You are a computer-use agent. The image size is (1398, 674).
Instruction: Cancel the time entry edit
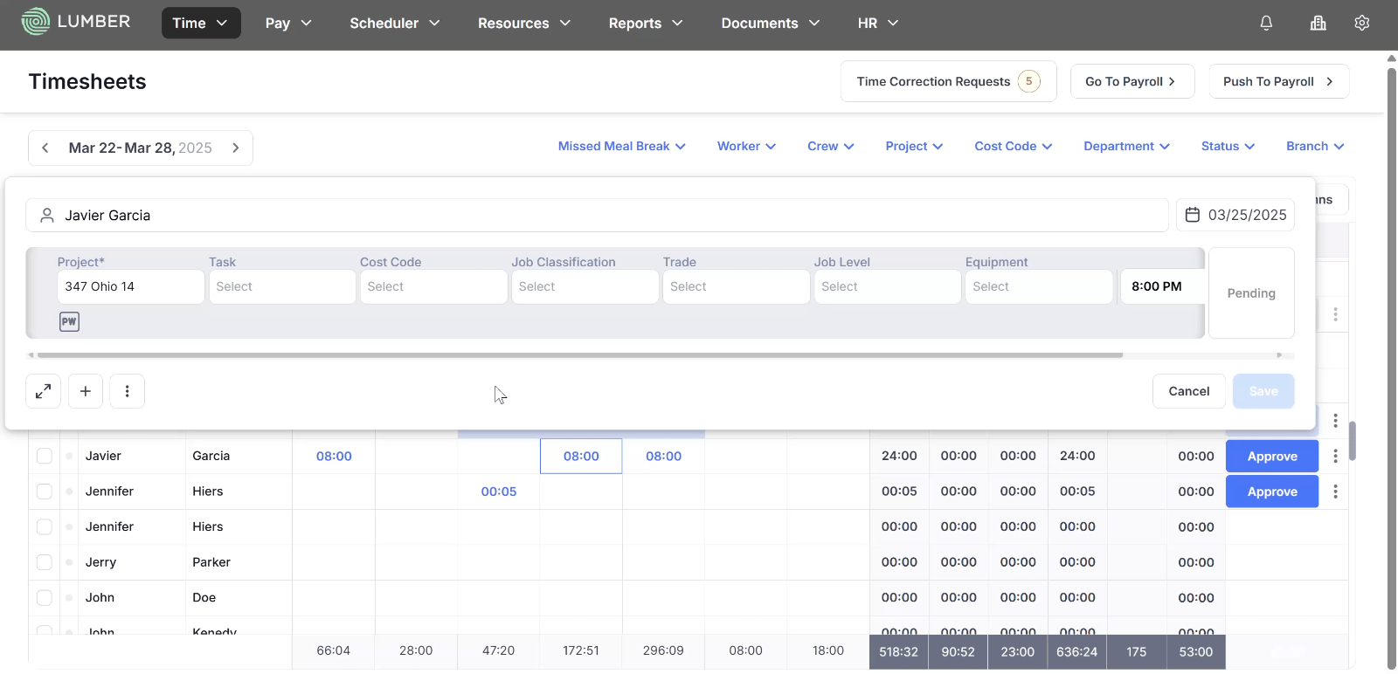tap(1189, 391)
